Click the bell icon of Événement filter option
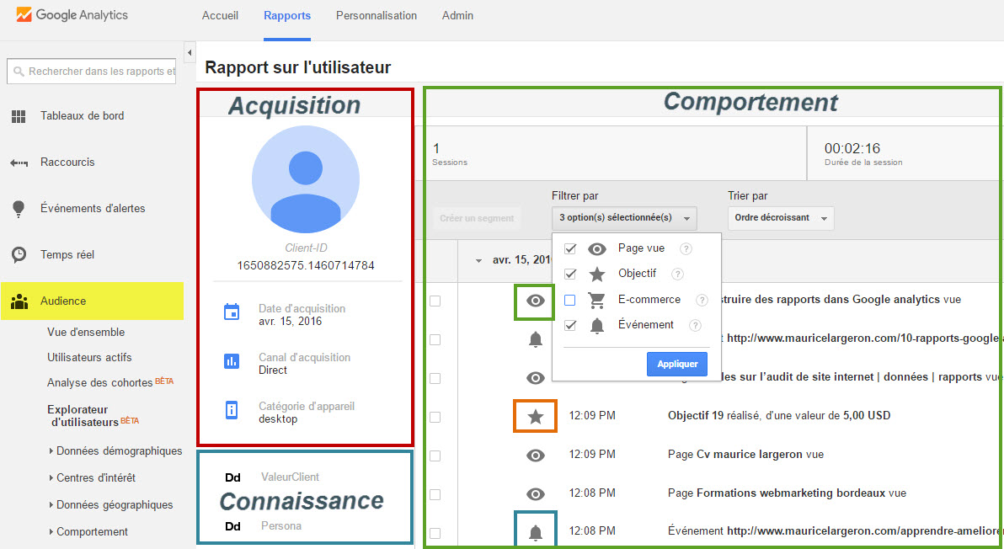Viewport: 1004px width, 549px height. pos(597,326)
